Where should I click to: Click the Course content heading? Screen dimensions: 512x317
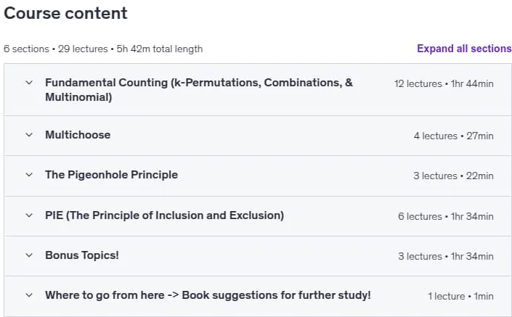65,13
